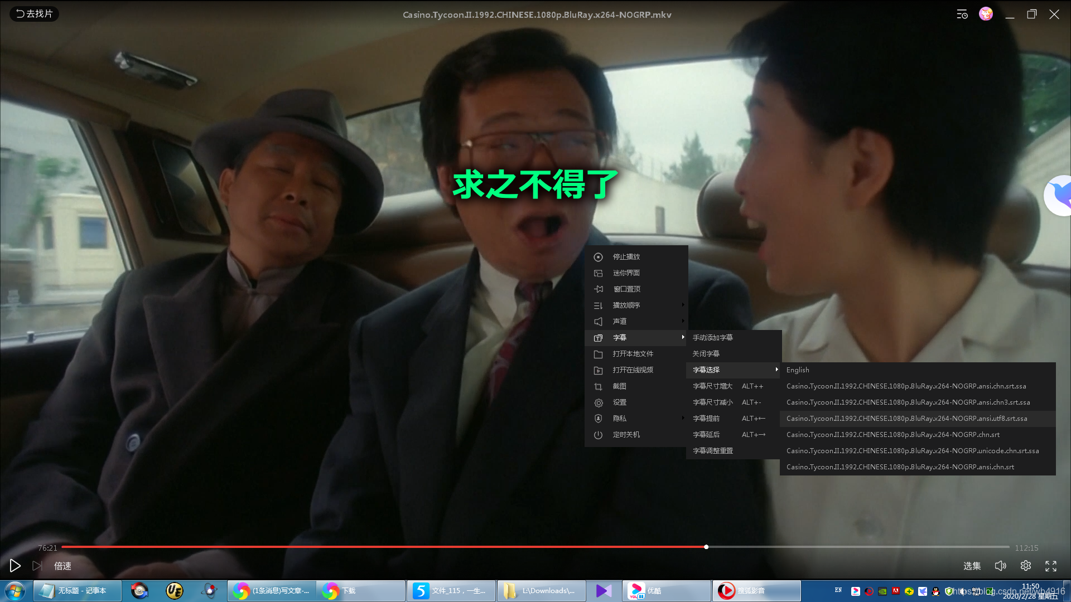Choose 手动添加字幕 menu entry

713,338
